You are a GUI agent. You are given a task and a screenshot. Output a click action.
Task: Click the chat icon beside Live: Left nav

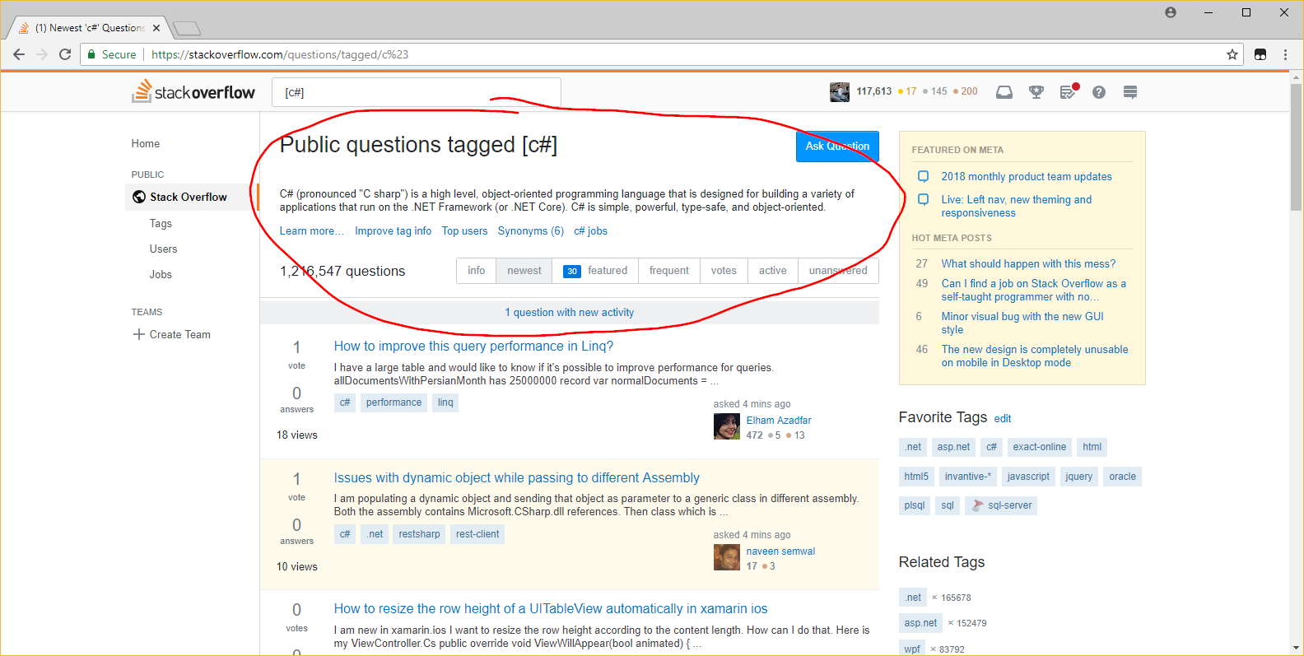[924, 199]
